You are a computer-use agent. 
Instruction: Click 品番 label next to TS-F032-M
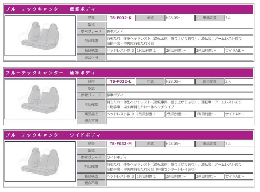pos(91,143)
